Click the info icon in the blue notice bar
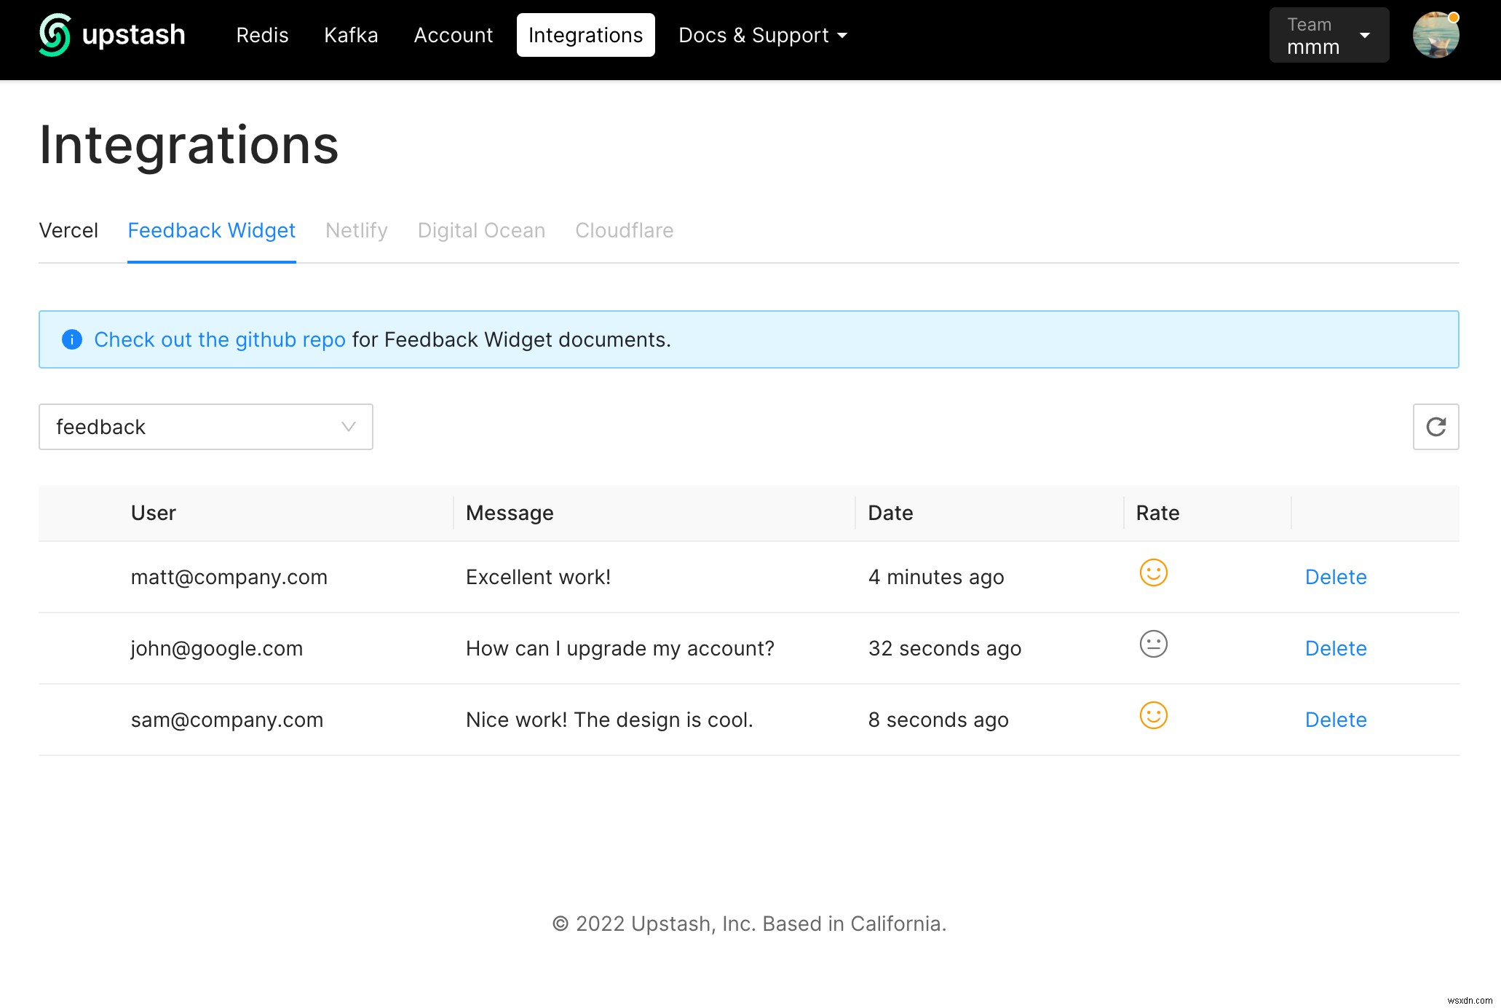1501x1008 pixels. pos(71,339)
